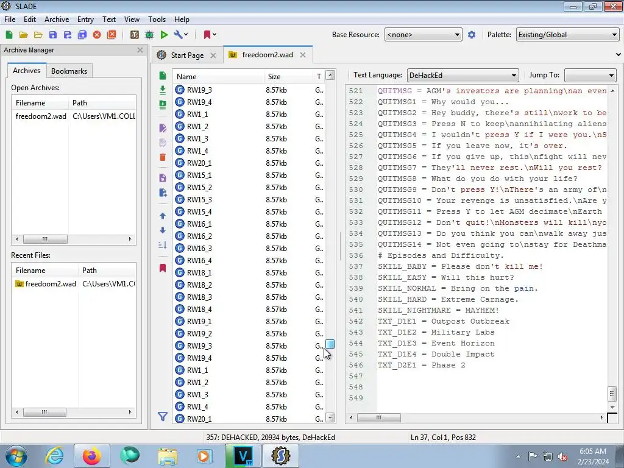The image size is (624, 468).
Task: Select the RW20_1 entry near list bottom
Action: click(249, 419)
